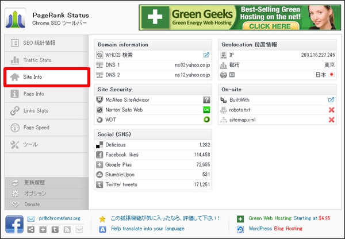The image size is (345, 239).
Task: Click the Twitter tweets icon
Action: (99, 184)
